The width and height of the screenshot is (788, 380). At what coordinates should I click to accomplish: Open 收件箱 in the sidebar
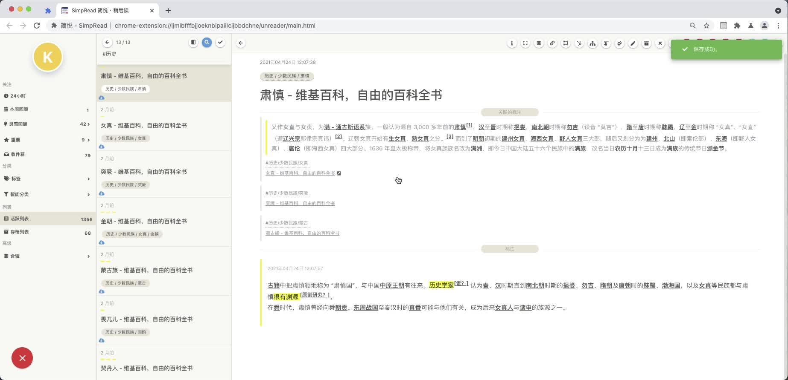pos(47,155)
